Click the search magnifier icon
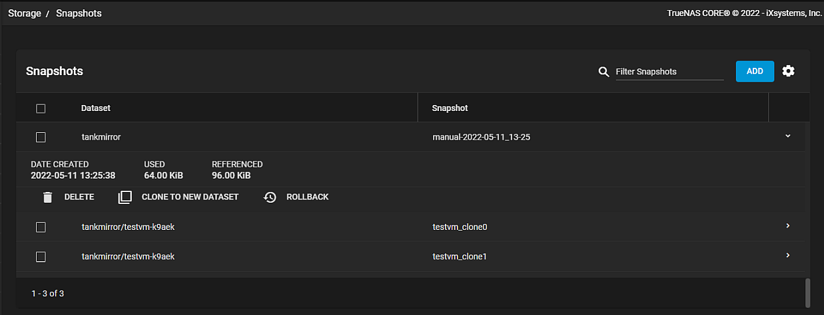The height and width of the screenshot is (315, 824). 604,72
